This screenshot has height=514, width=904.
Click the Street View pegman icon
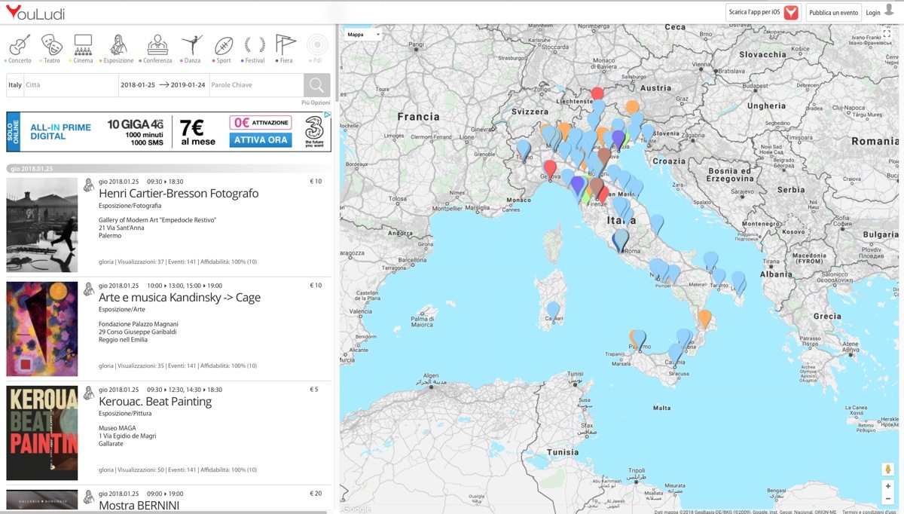(x=887, y=469)
